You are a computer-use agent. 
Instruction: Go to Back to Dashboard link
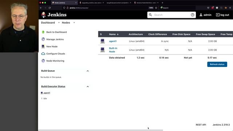point(56,32)
